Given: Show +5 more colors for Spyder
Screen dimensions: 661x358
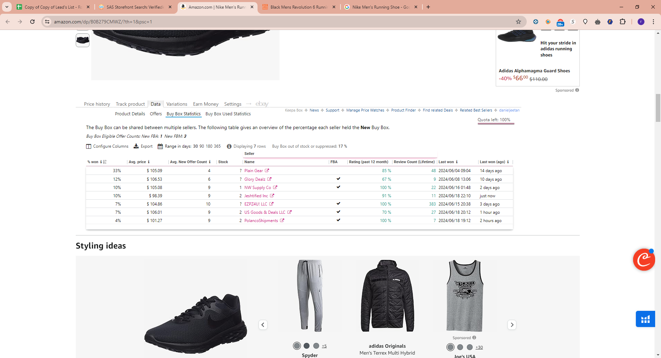Looking at the screenshot, I should click(324, 346).
